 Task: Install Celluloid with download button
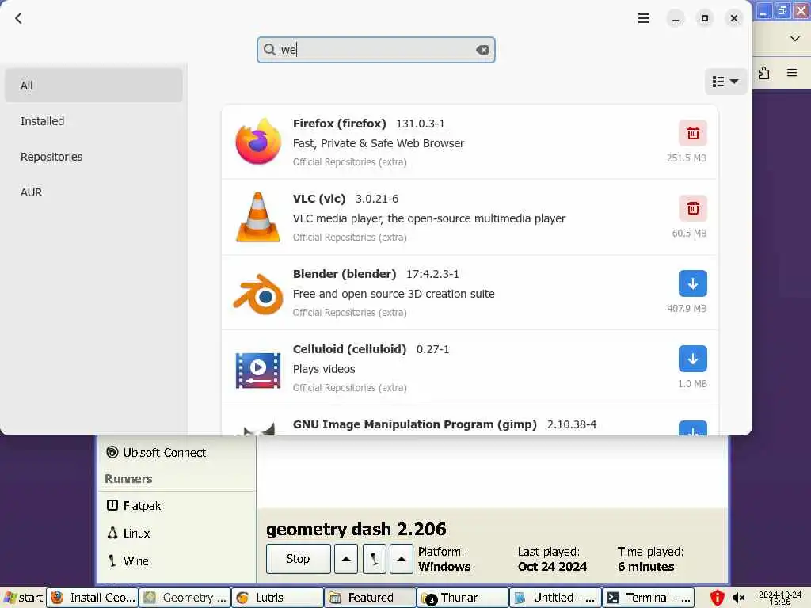pos(692,359)
